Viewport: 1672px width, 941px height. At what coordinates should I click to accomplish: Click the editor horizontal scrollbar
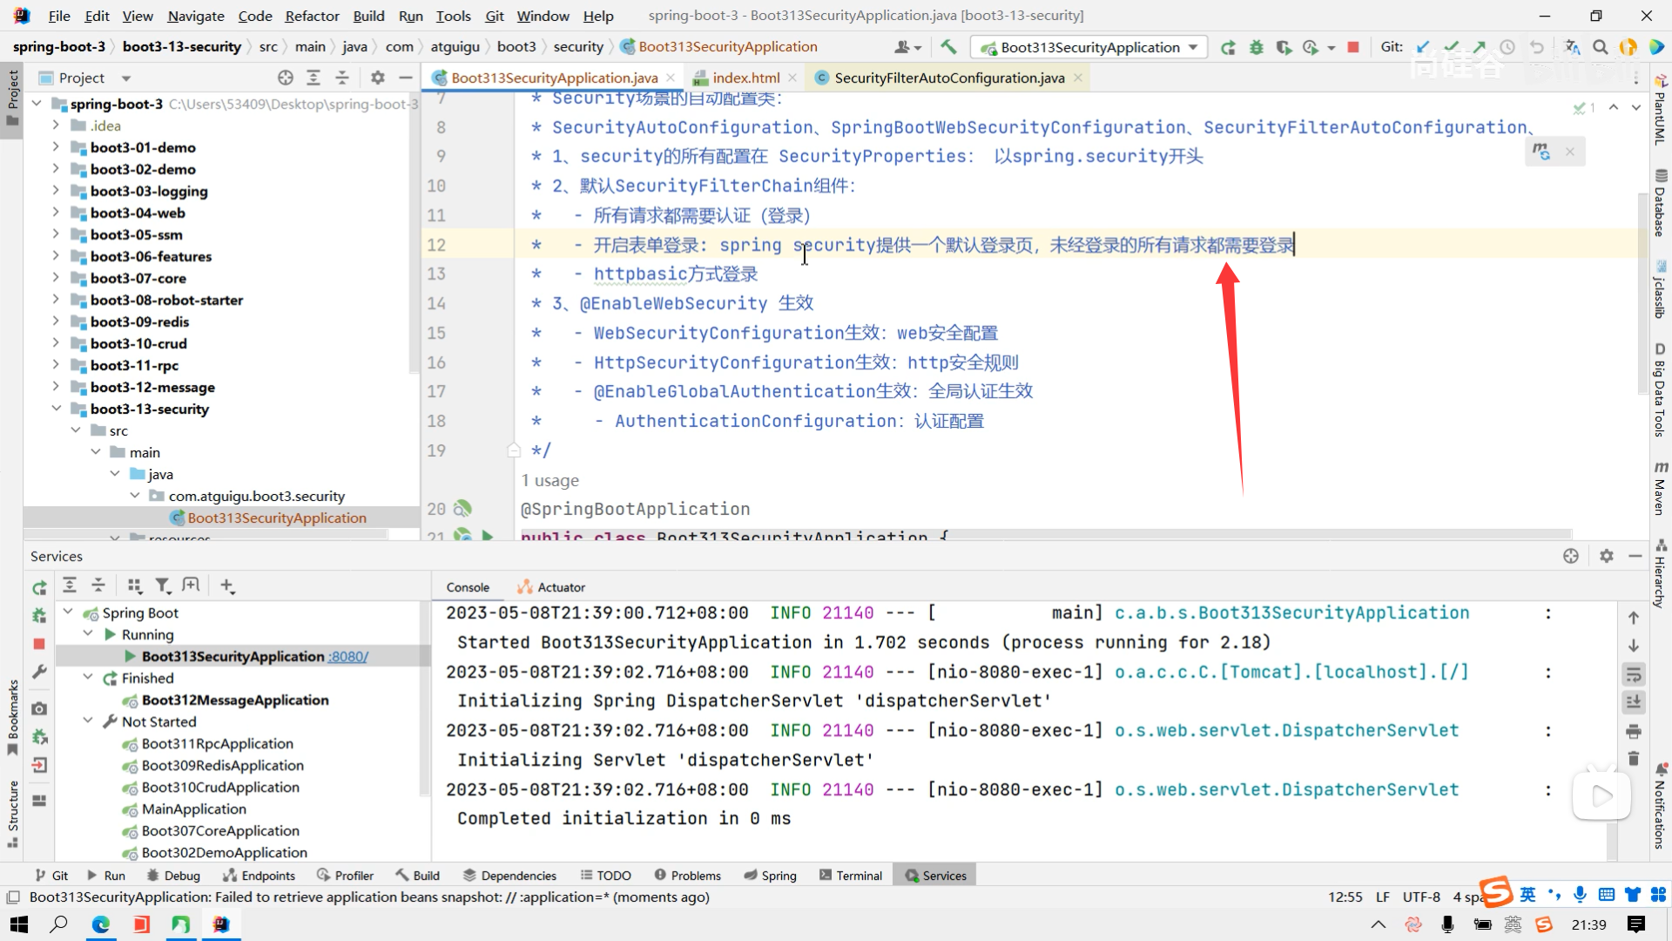pos(1045,533)
